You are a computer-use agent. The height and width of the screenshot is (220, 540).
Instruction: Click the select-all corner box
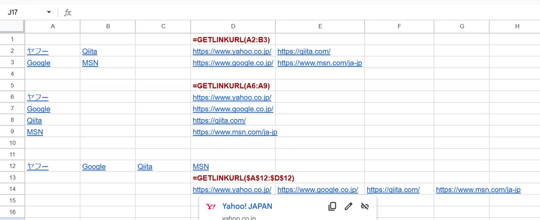[x=12, y=26]
